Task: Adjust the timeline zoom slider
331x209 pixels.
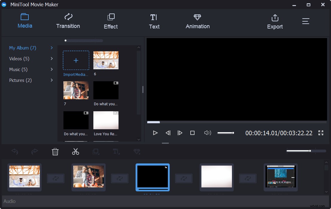Action: tap(310, 151)
